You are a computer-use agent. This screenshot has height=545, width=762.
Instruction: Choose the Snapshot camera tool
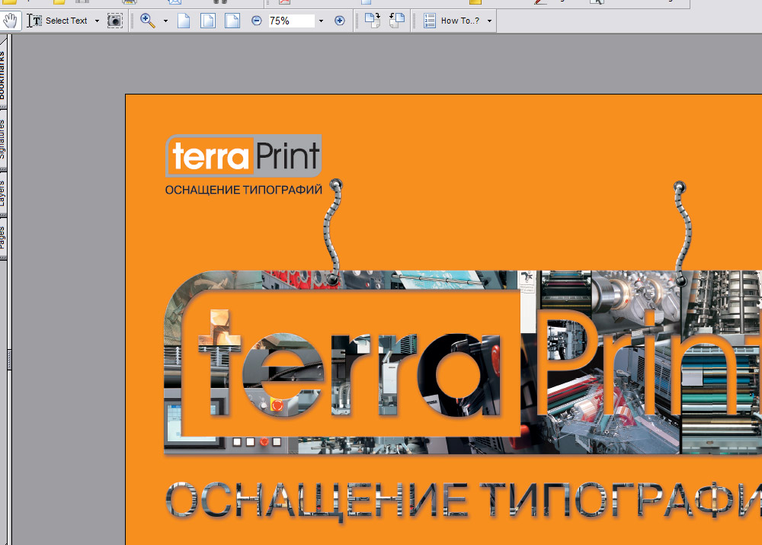(115, 21)
